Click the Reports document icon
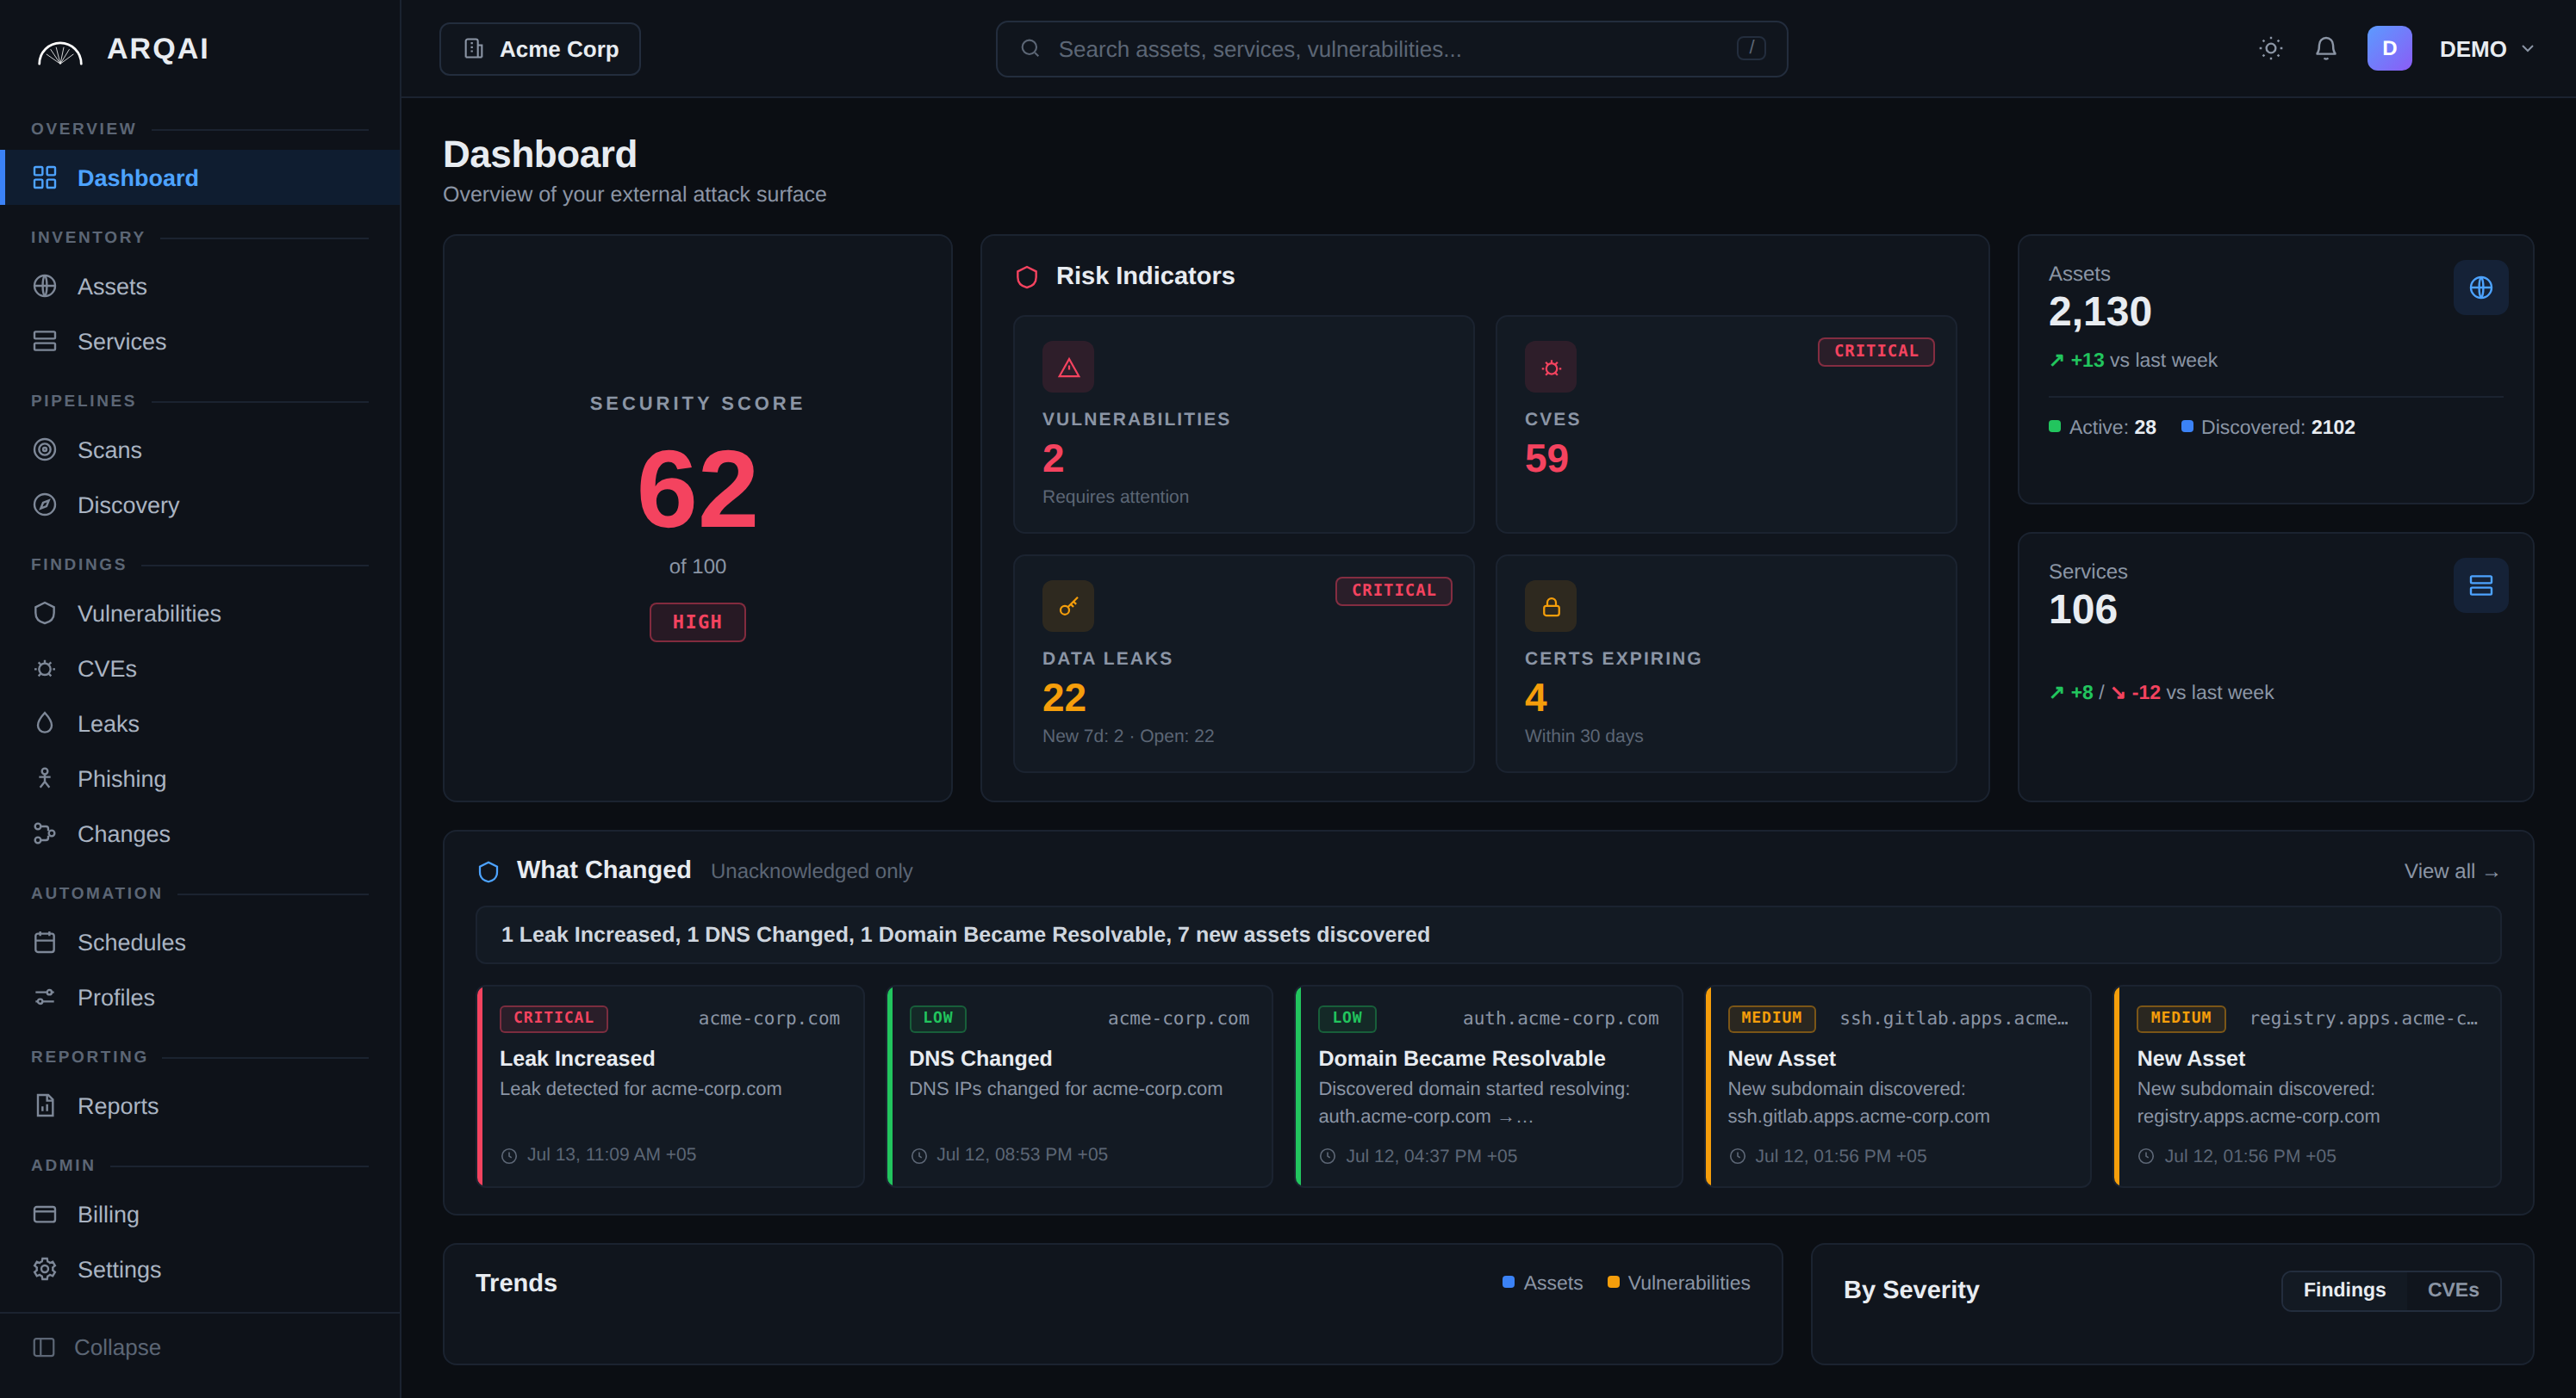This screenshot has width=2576, height=1398. [44, 1105]
